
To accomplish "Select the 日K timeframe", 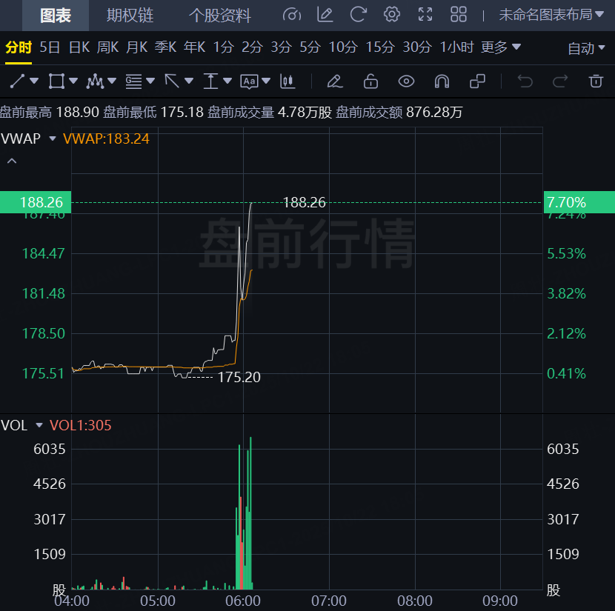I will tap(79, 47).
